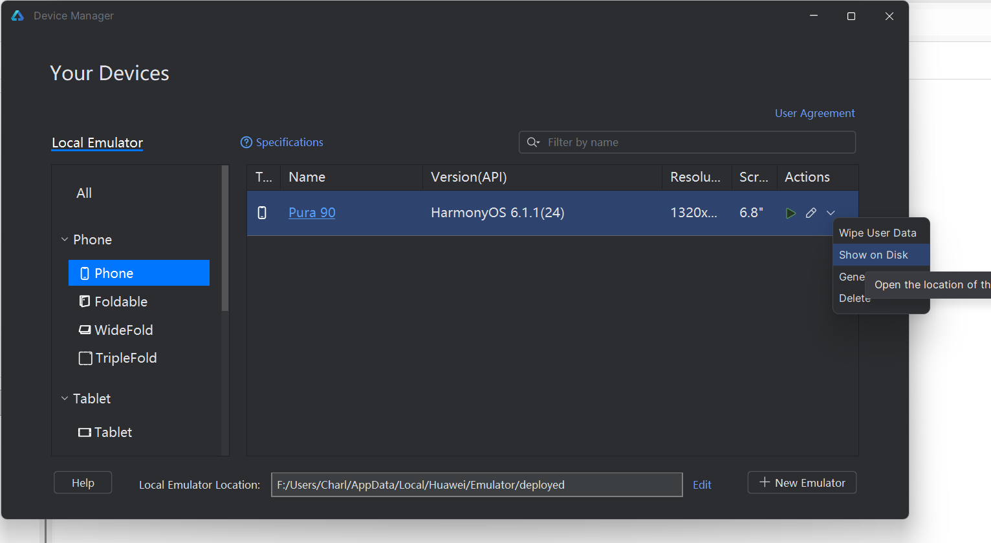Screen dimensions: 991x543
Task: Click the 1320x... resolution cell
Action: [693, 213]
